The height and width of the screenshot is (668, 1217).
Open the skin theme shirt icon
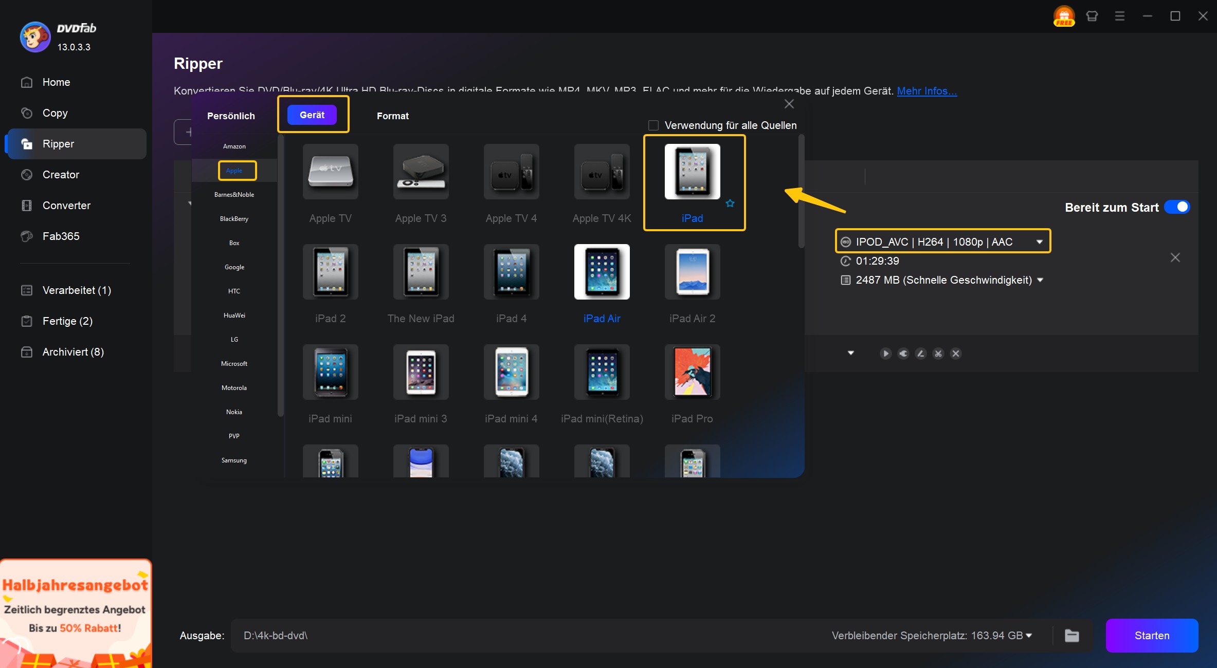[1092, 16]
